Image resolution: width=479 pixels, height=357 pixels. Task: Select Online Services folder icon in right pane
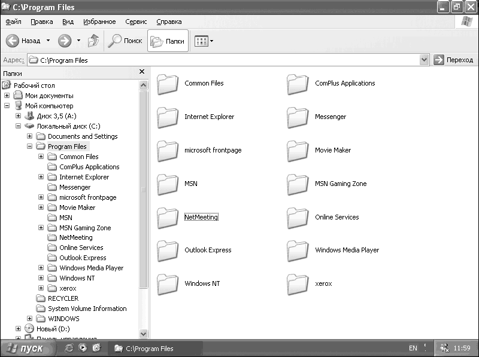(298, 218)
